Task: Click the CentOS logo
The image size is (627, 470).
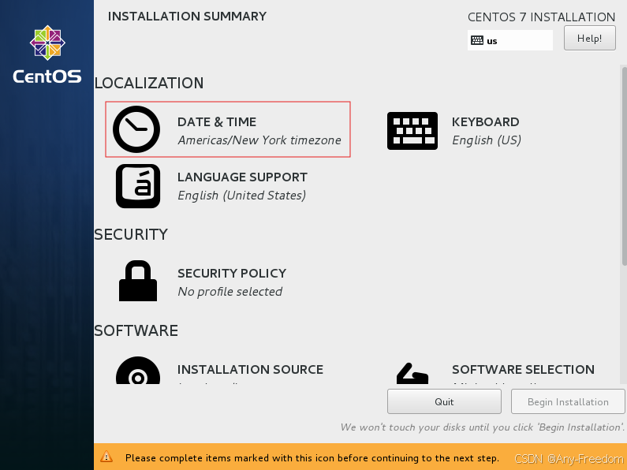Action: pos(47,54)
